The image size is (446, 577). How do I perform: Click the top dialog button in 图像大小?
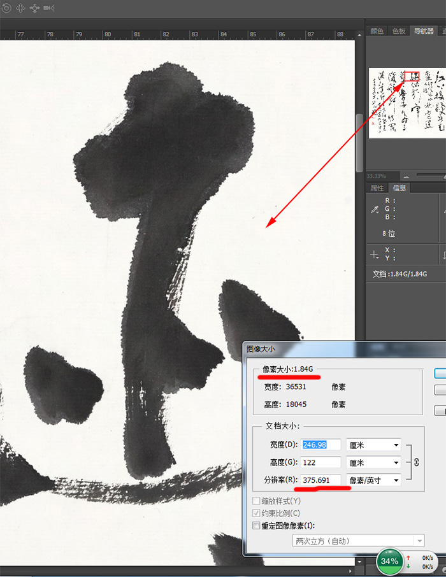[x=440, y=373]
